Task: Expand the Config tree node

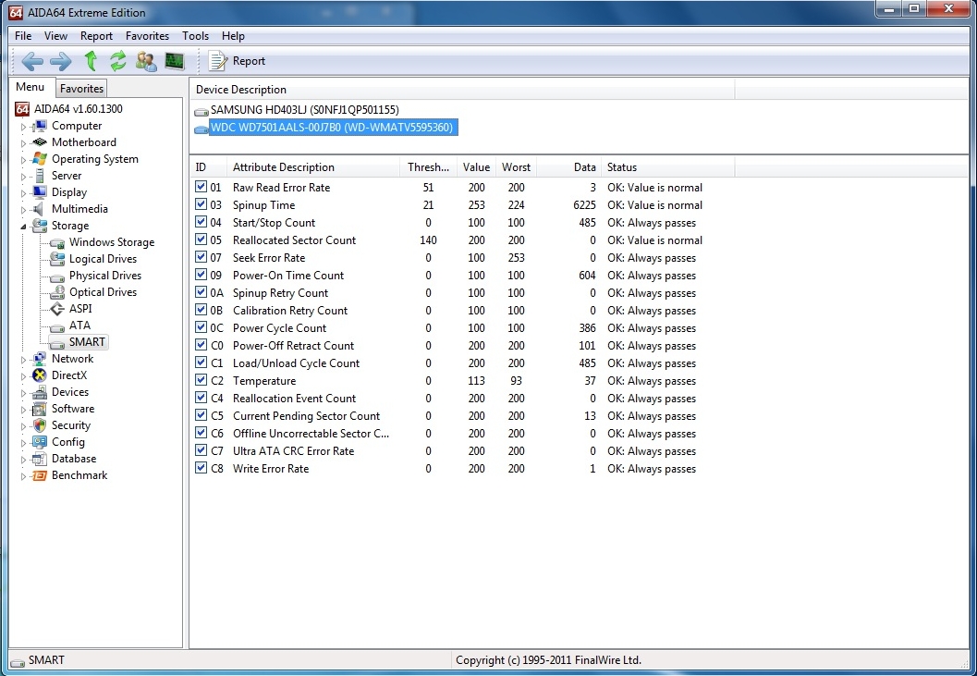Action: 24,443
